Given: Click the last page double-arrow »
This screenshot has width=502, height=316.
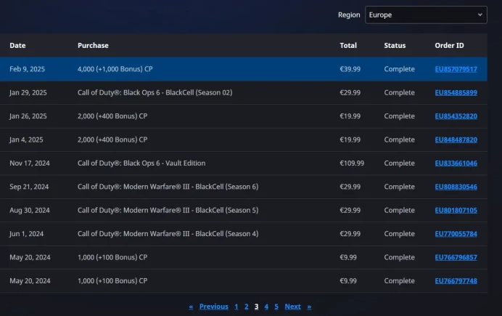Looking at the screenshot, I should (309, 307).
